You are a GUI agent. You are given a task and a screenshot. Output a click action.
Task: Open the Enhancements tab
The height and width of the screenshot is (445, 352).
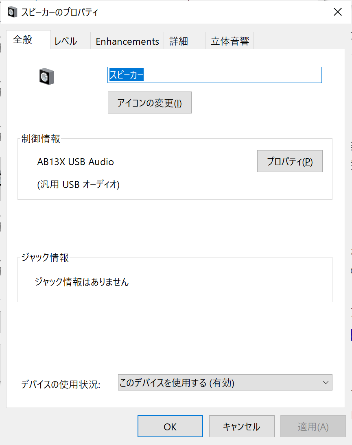[127, 41]
